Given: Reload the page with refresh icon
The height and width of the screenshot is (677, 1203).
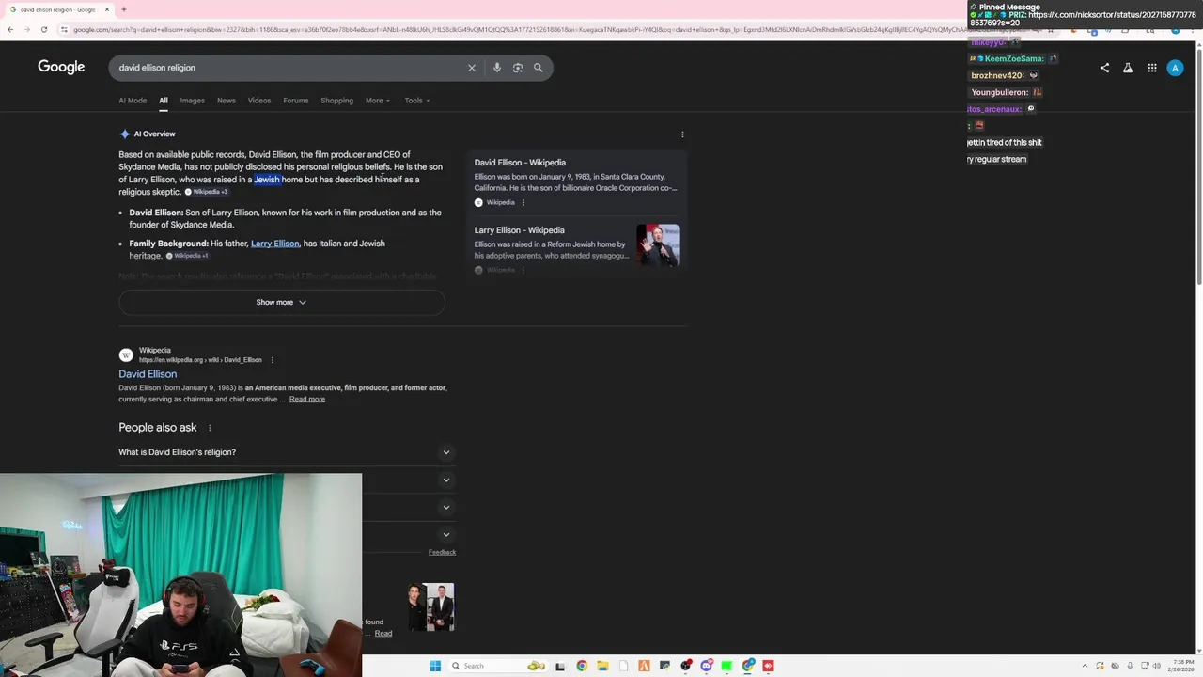Looking at the screenshot, I should click(43, 29).
